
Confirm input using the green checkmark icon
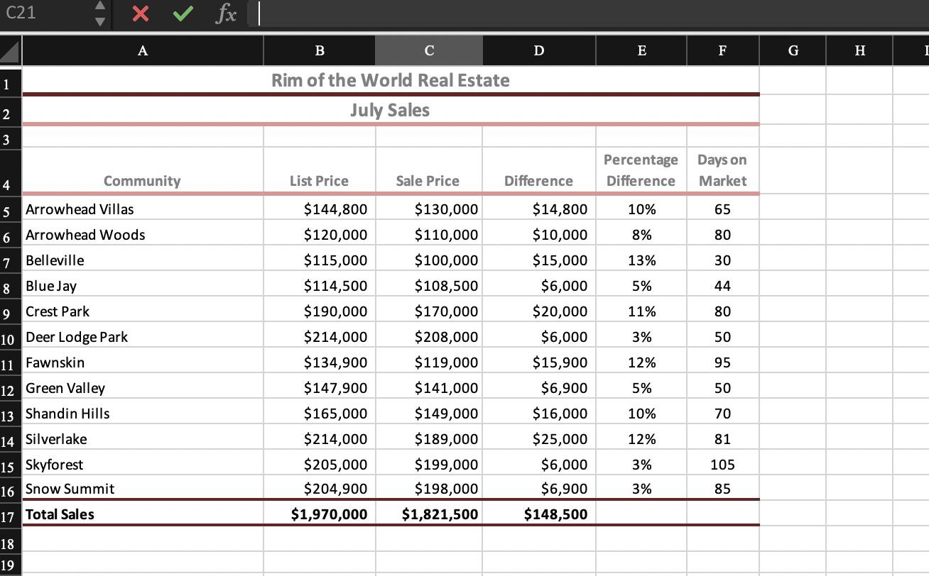[182, 13]
